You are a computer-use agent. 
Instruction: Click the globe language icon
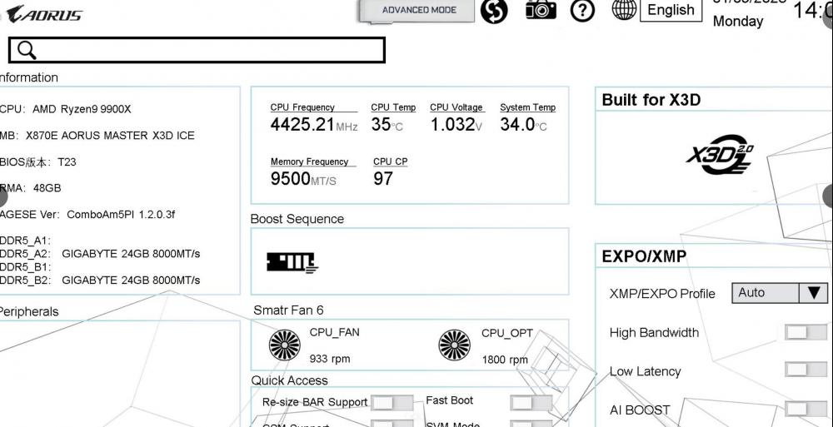pyautogui.click(x=624, y=9)
